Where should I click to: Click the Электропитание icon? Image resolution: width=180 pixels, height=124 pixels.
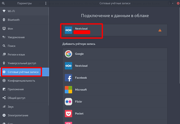tap(4, 115)
